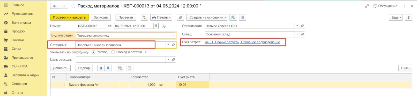Open the calendar picker for date
417x96 pixels.
click(156, 26)
